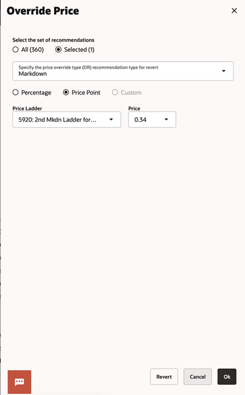The width and height of the screenshot is (245, 395).
Task: Click the Price Ladder field label
Action: [x=27, y=109]
